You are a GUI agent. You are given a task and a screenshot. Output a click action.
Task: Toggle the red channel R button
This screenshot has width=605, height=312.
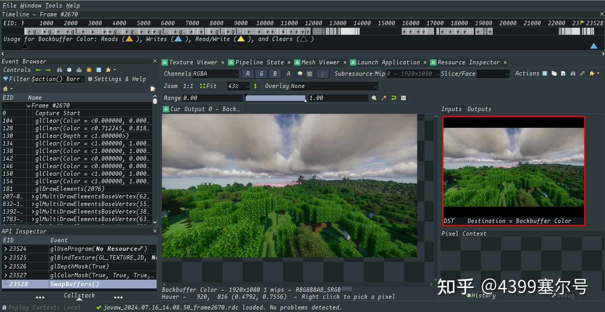(x=248, y=74)
